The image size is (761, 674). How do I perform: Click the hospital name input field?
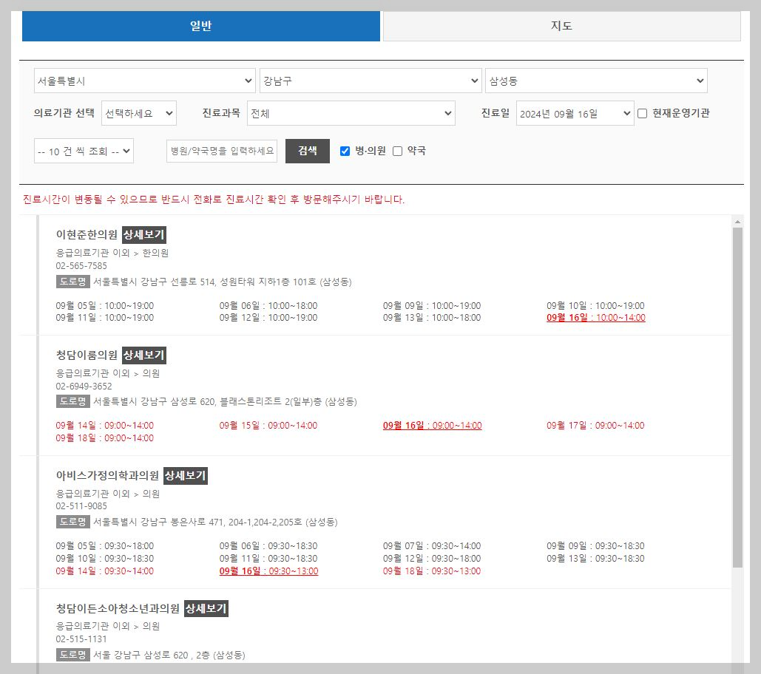coord(221,151)
